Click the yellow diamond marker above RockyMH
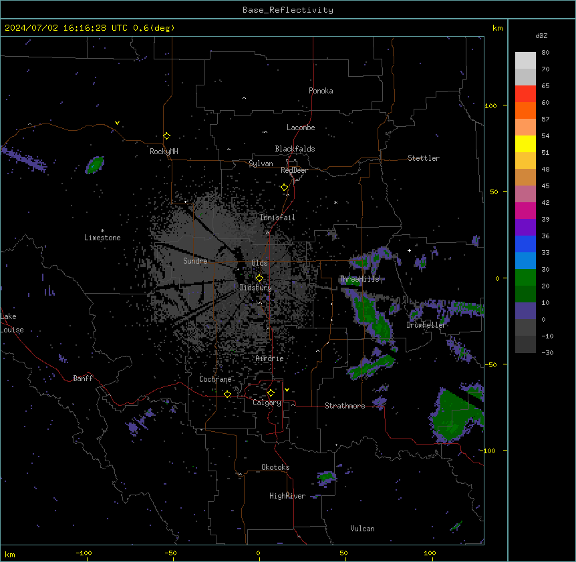The width and height of the screenshot is (576, 562). point(167,136)
